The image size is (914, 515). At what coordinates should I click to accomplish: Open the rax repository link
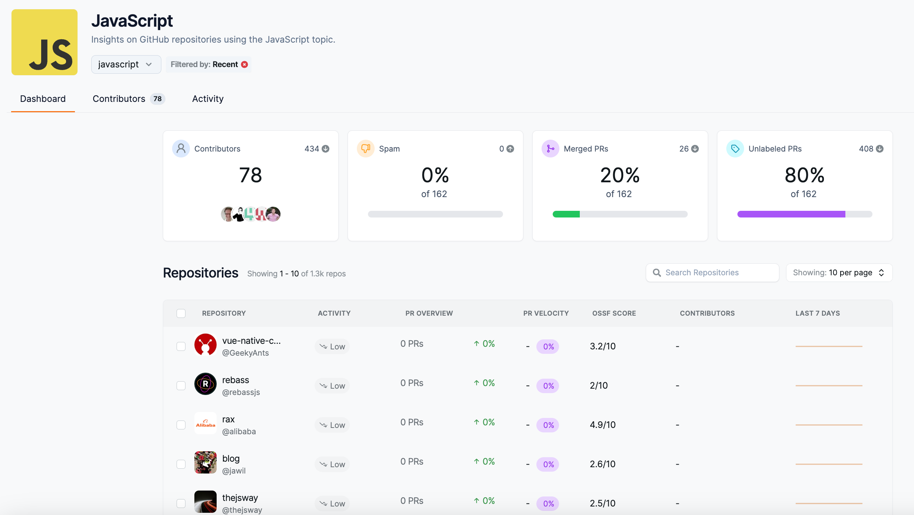228,419
